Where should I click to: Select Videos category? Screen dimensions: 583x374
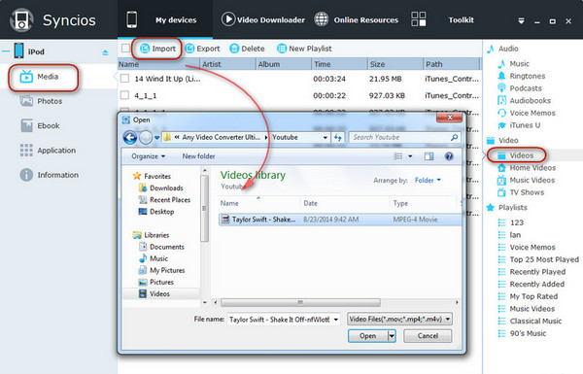tap(516, 155)
